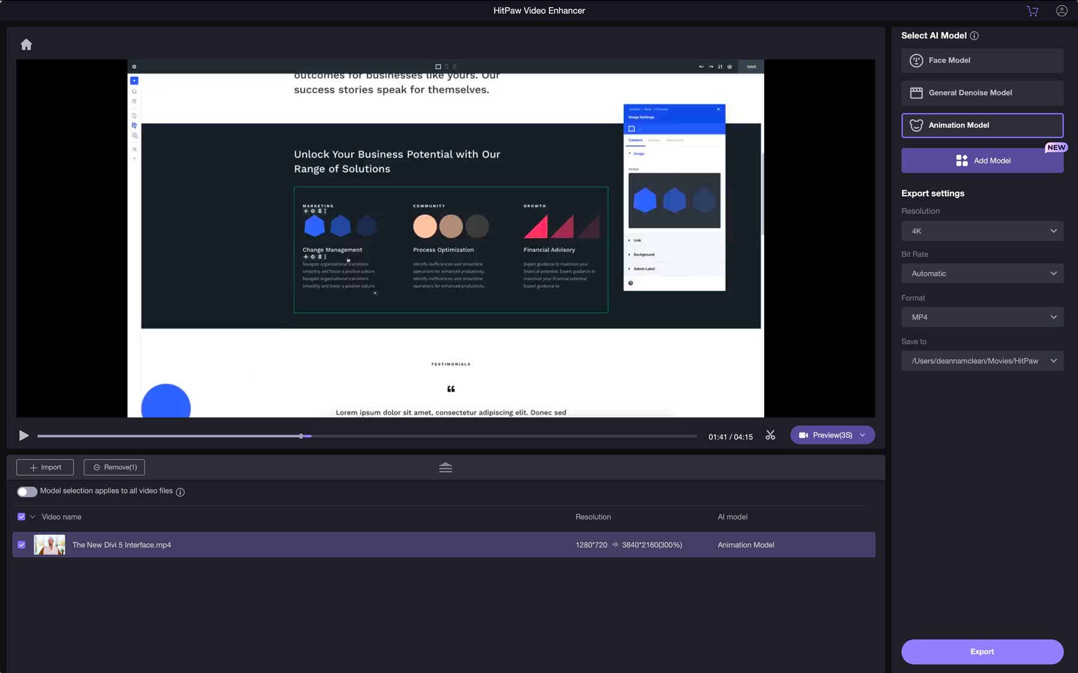
Task: Click the video thumbnail in the file row
Action: (x=50, y=544)
